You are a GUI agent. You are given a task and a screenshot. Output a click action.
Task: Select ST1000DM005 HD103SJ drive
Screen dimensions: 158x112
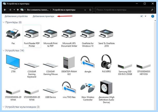tap(144, 66)
